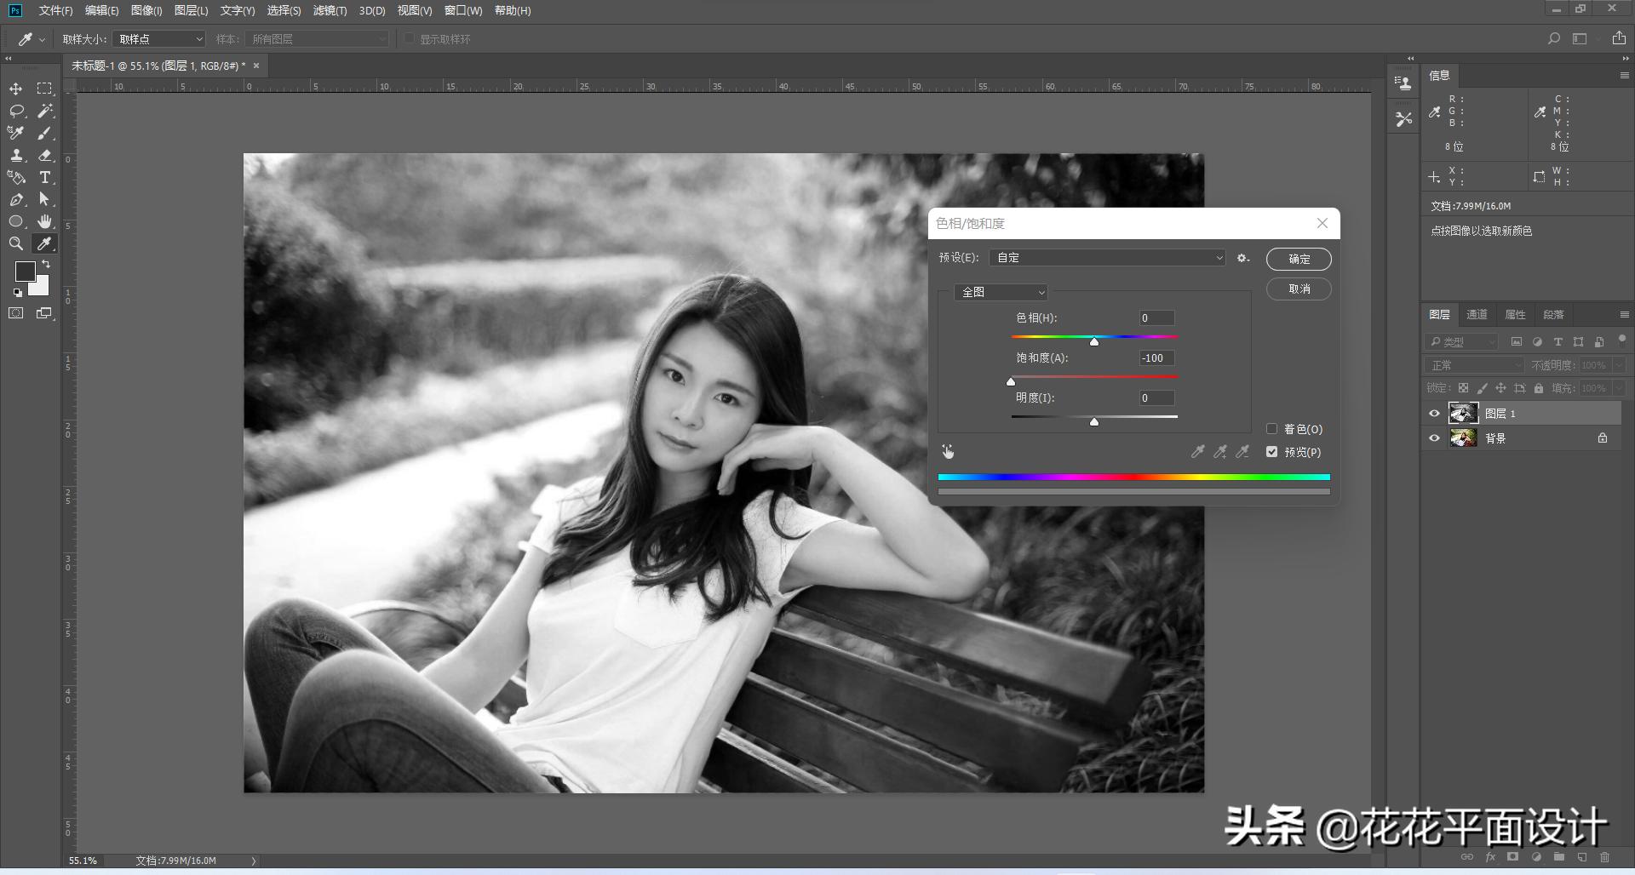Select the Move tool
1635x875 pixels.
tap(16, 89)
